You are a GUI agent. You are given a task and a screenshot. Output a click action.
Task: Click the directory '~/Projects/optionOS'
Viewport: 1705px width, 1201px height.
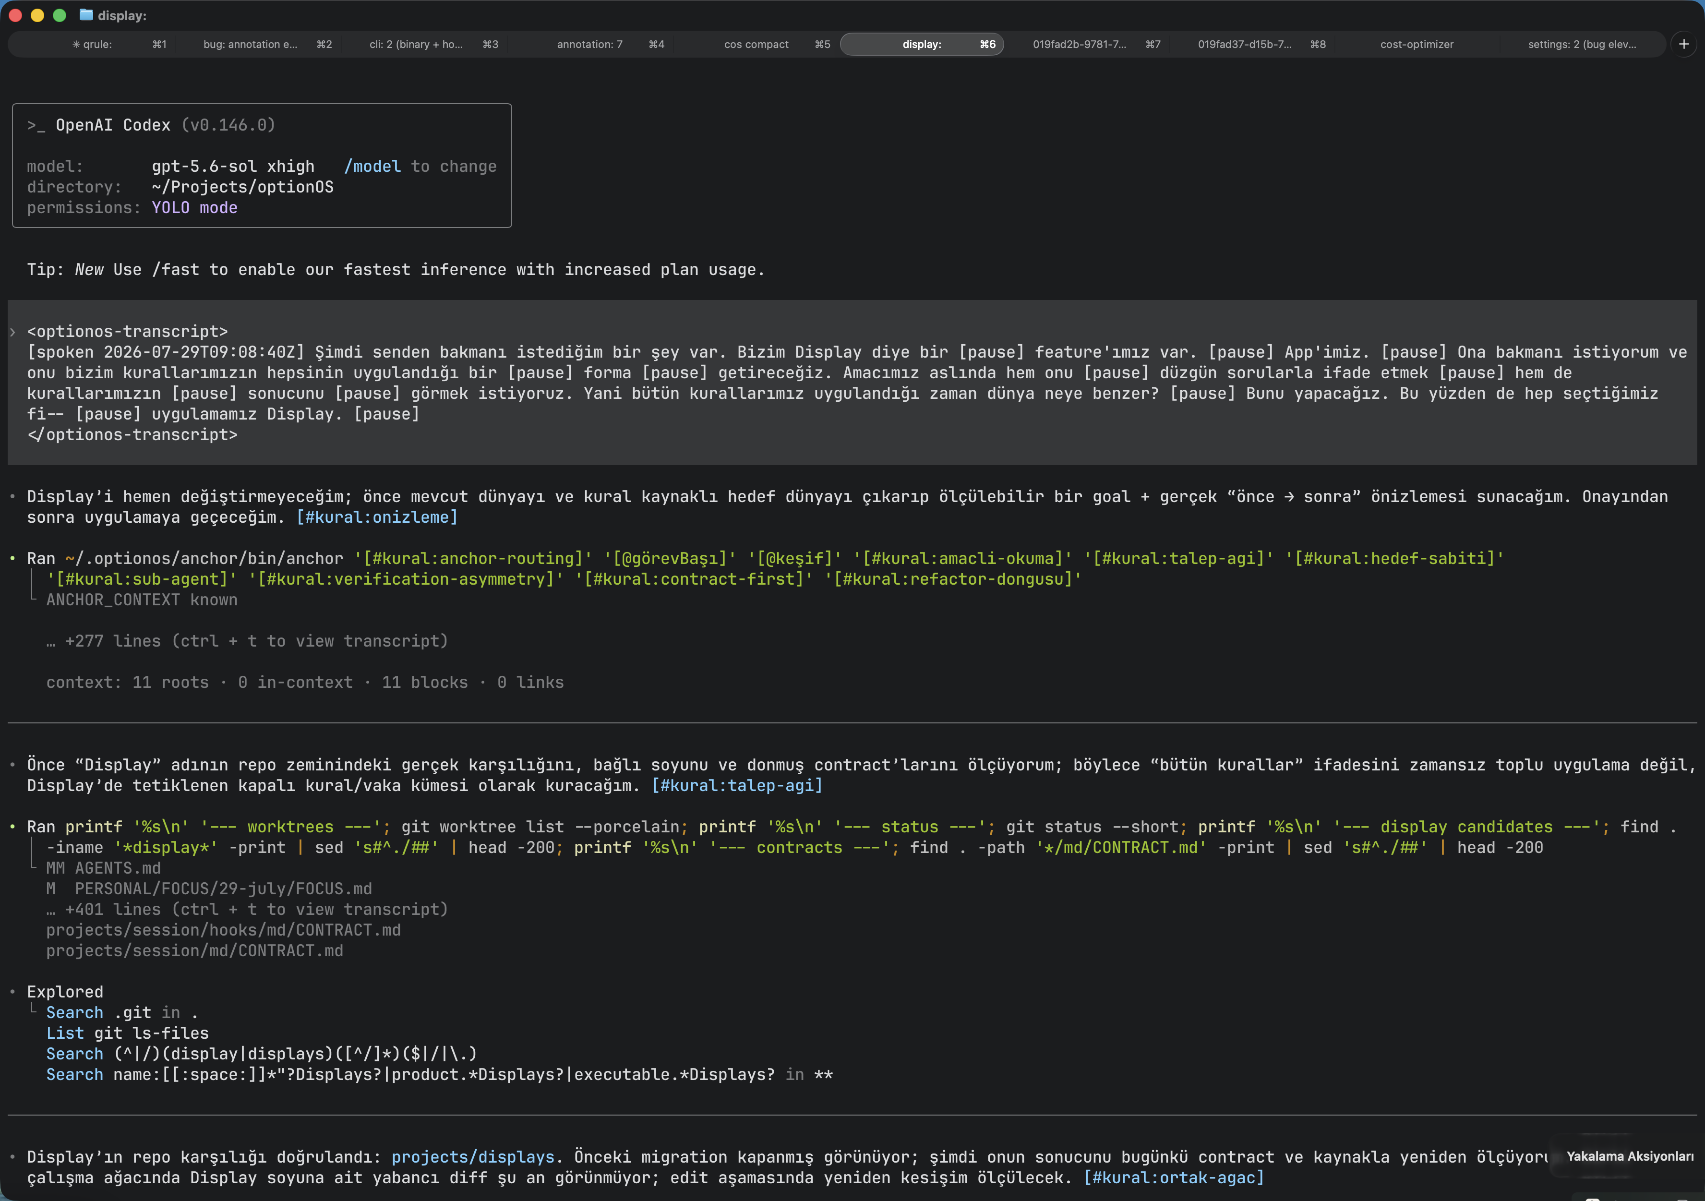243,187
